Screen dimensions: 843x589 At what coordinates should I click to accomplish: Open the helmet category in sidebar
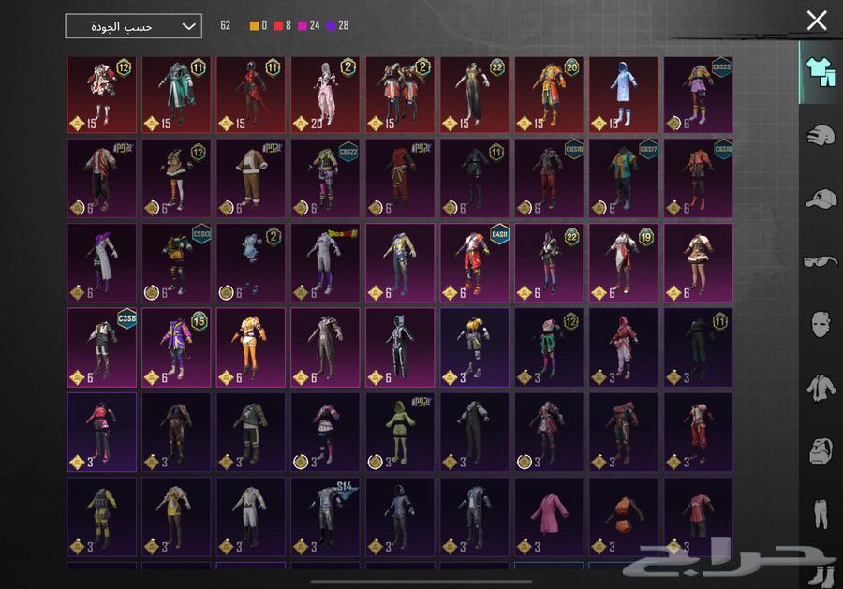click(x=821, y=135)
